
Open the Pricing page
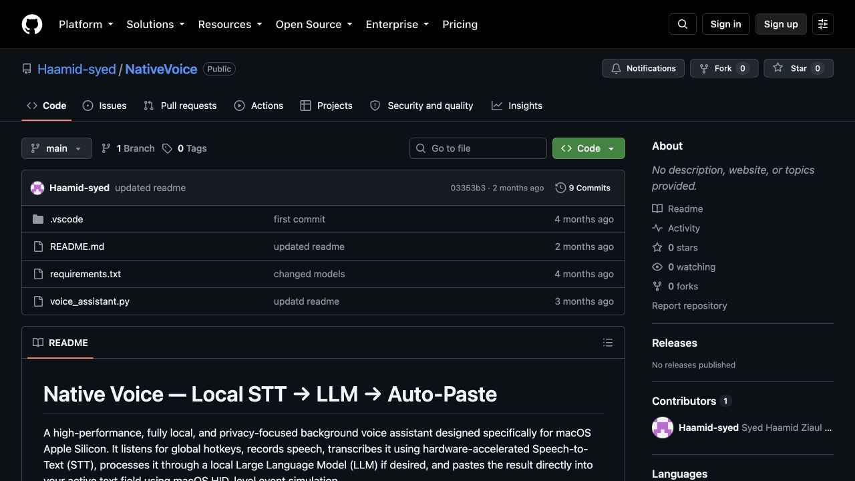pos(460,24)
